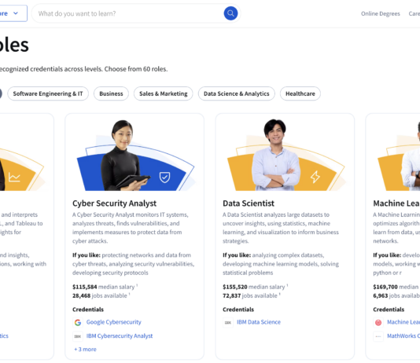Open Online Degrees link
Screen dimensions: 420x363
pos(381,13)
